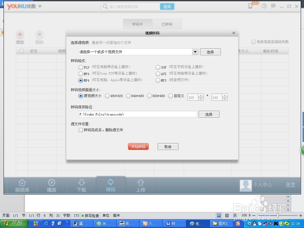304x228 pixels.
Task: Decrease custom width with down arrow
Action: pyautogui.click(x=201, y=99)
